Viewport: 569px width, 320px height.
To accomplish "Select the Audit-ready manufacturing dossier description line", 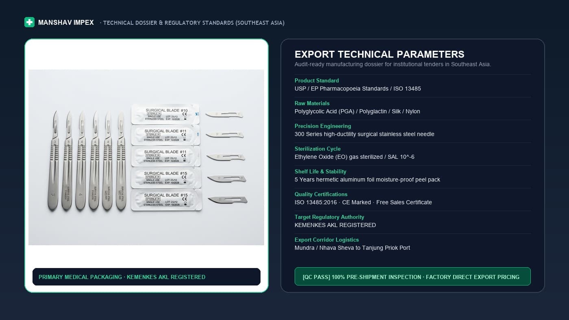I will [x=393, y=64].
